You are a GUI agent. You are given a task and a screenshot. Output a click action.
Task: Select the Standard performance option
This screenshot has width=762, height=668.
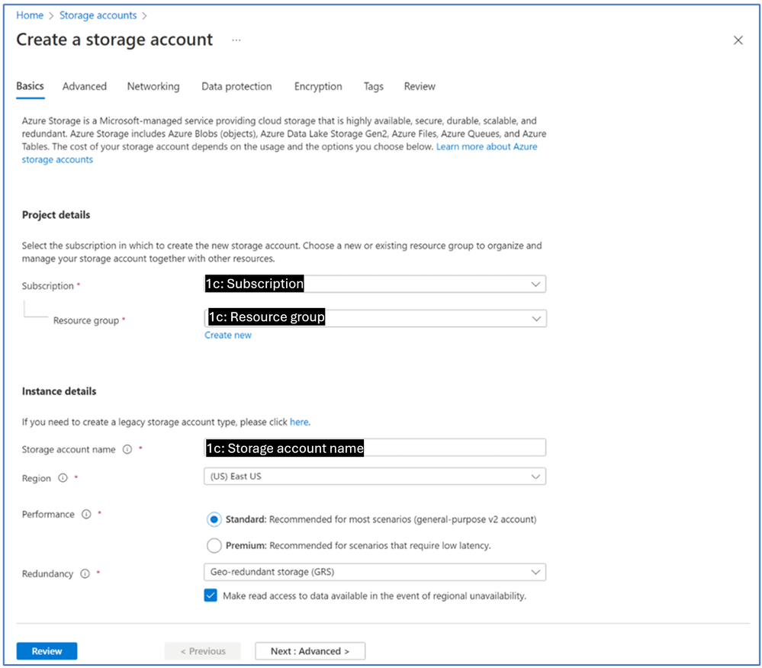[x=214, y=519]
